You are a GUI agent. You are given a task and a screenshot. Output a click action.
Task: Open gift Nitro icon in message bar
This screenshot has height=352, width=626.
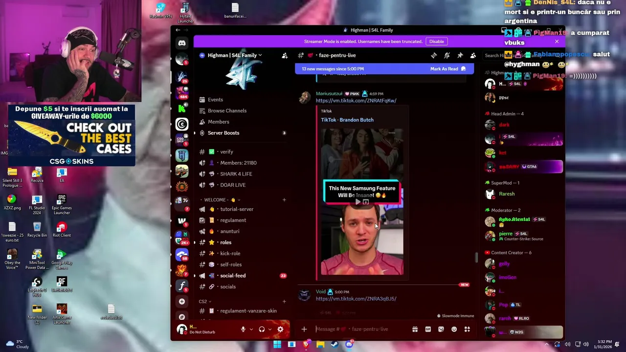pyautogui.click(x=415, y=330)
